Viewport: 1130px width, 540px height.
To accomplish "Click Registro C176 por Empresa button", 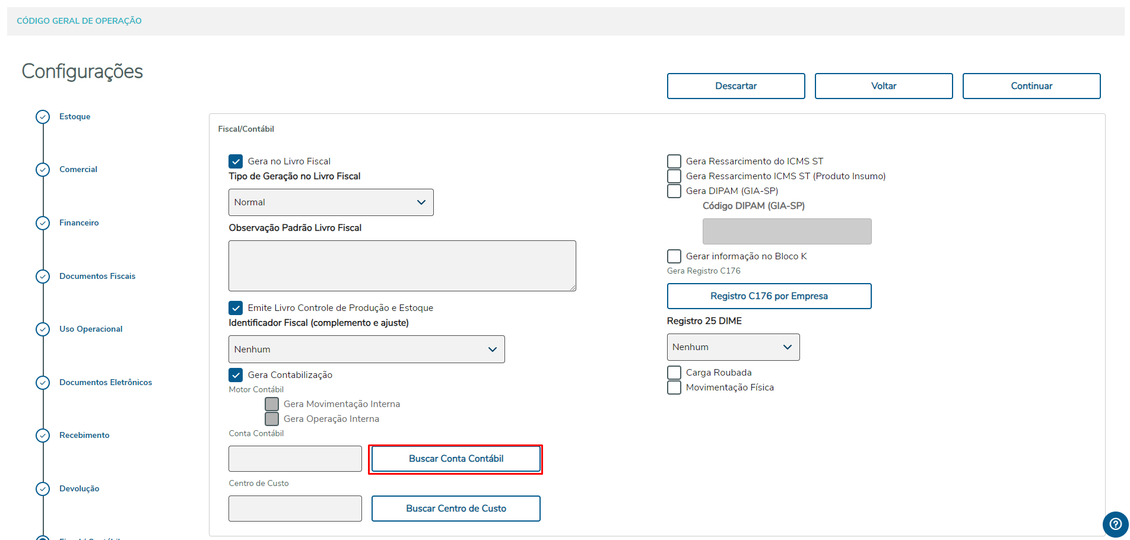I will point(769,296).
